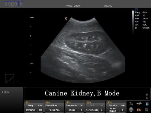Click the orange C orientation marker
151x113 pixels.
[66, 18]
